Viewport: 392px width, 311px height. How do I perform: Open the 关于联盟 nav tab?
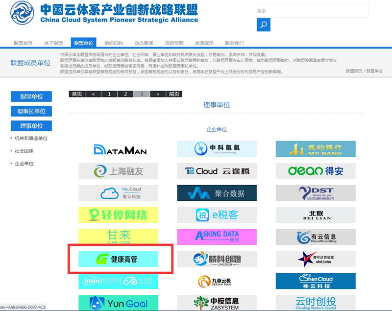click(x=53, y=43)
